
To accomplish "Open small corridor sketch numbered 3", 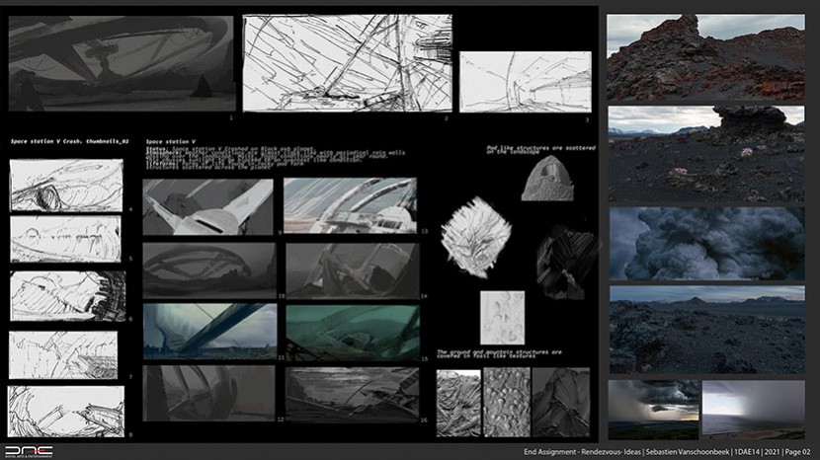I will (x=525, y=82).
